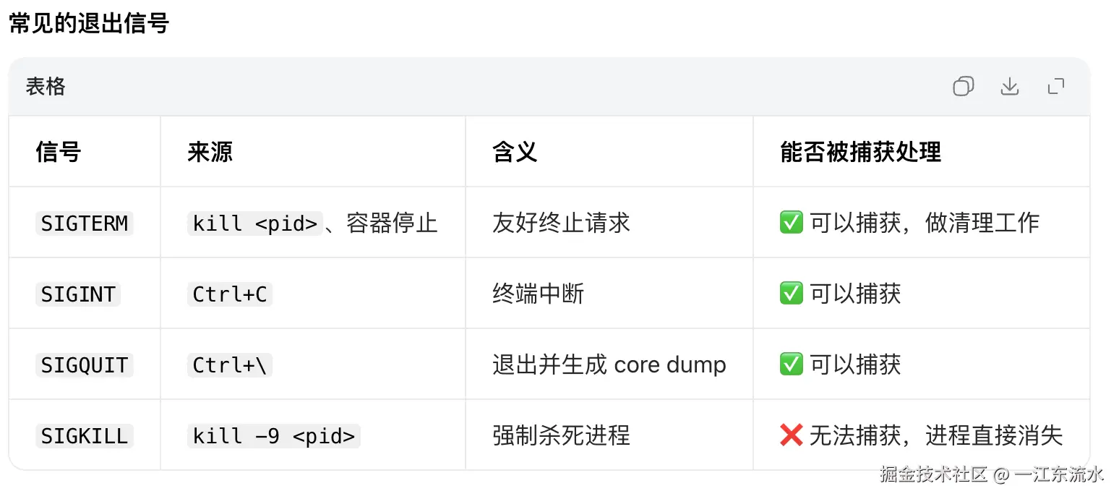Click the green check mark in the SIGQUIT row
The image size is (1119, 499).
click(x=792, y=364)
